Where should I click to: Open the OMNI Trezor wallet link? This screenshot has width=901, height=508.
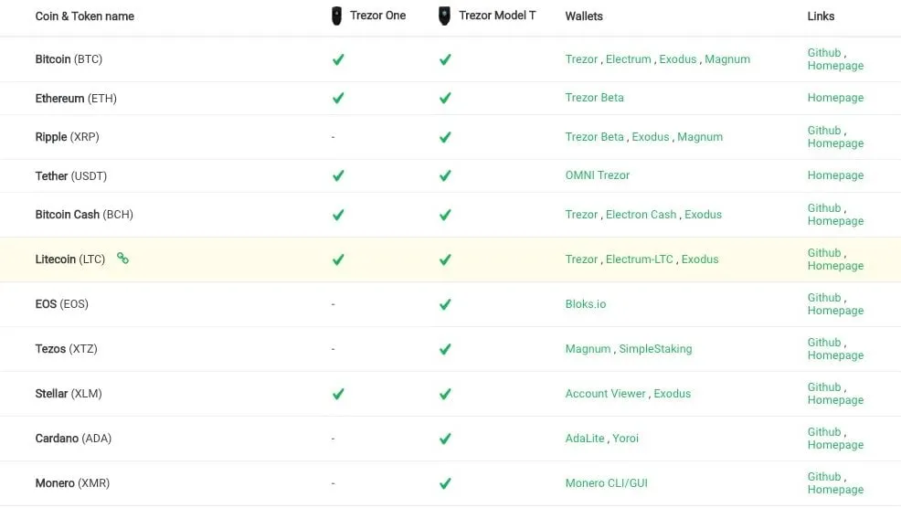pos(598,175)
